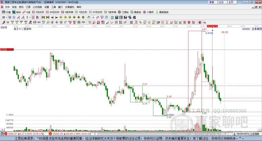Open the 赢家轮 wheel tool
Screen dimensions: 262x141
click(136, 12)
